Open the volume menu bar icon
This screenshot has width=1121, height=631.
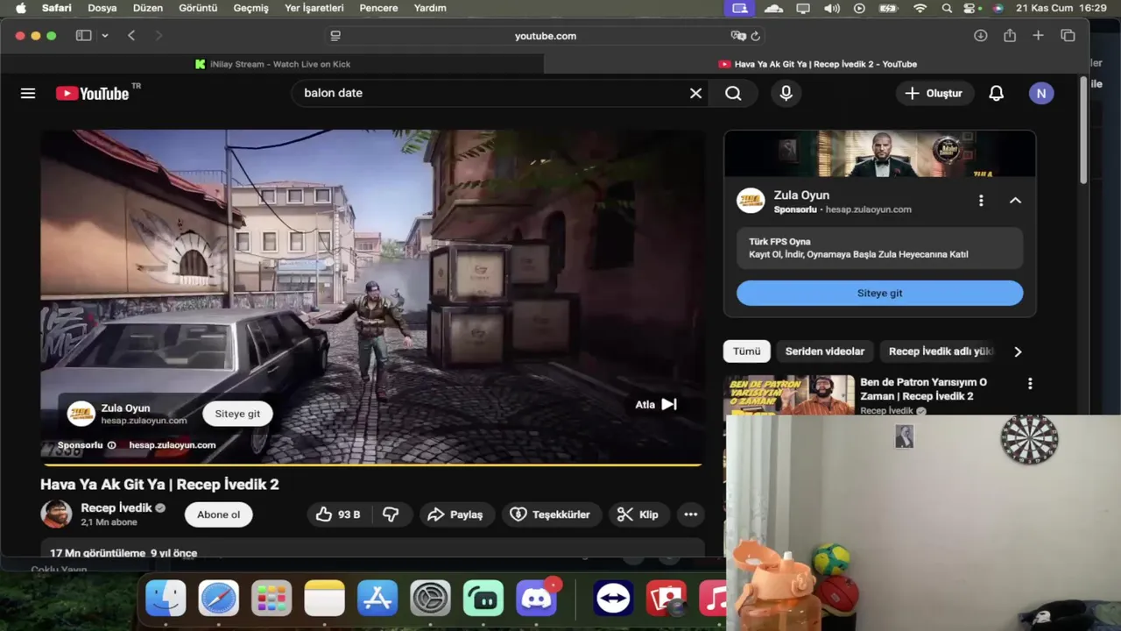point(832,8)
